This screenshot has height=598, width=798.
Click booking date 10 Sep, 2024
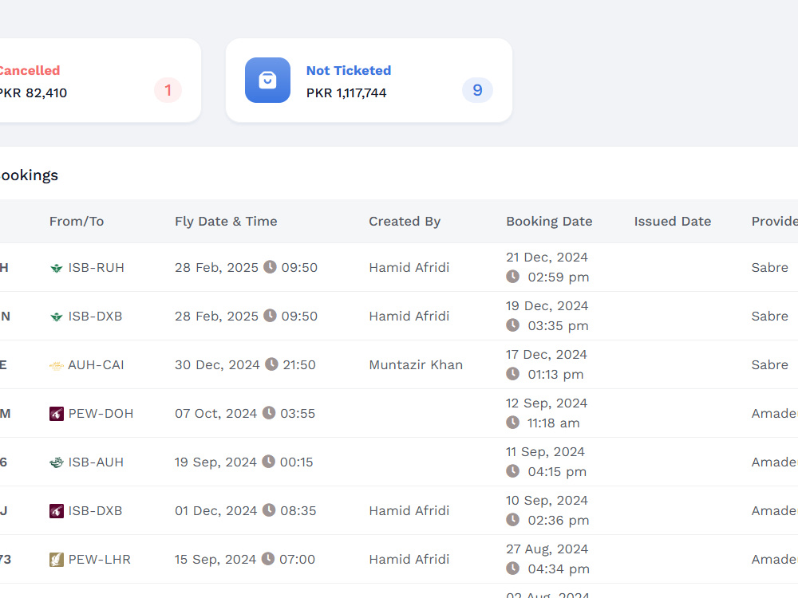coord(547,501)
